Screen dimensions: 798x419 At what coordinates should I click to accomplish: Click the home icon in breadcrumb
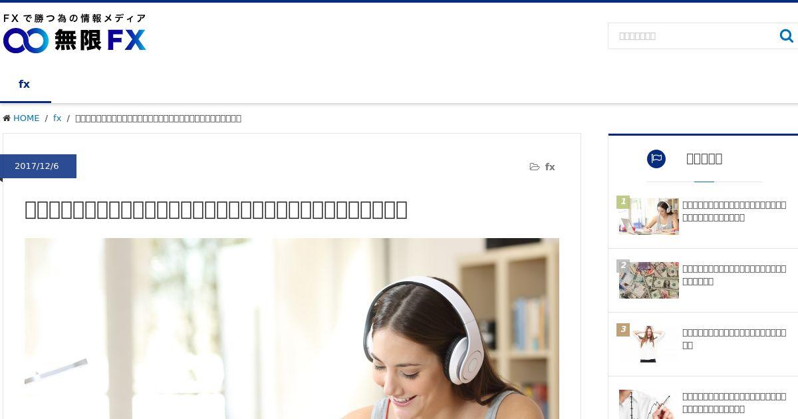tap(7, 118)
